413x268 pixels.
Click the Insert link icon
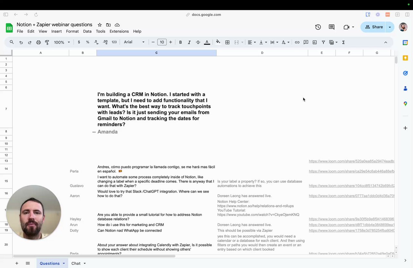297,42
